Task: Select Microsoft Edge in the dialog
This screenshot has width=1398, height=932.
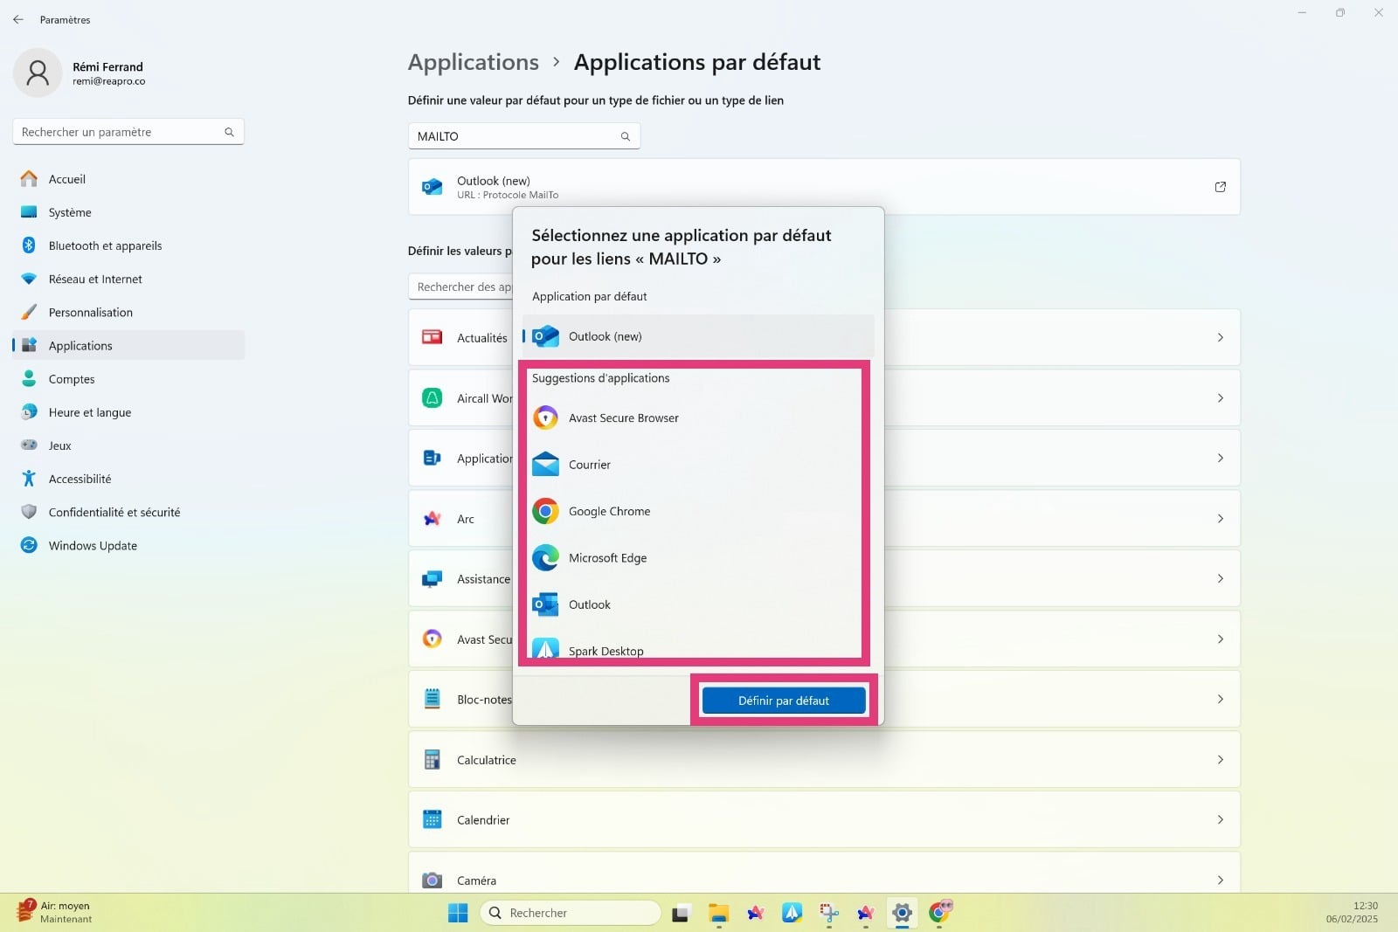Action: pos(697,557)
